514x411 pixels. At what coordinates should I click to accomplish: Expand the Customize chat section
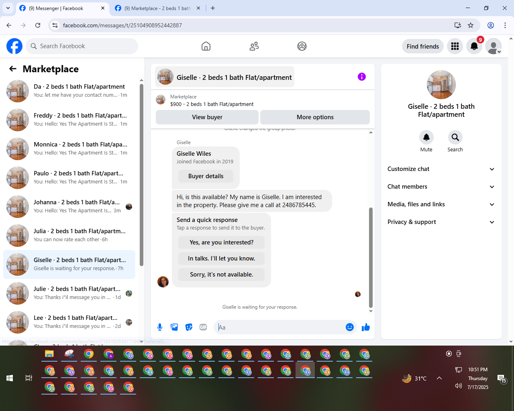coord(441,169)
